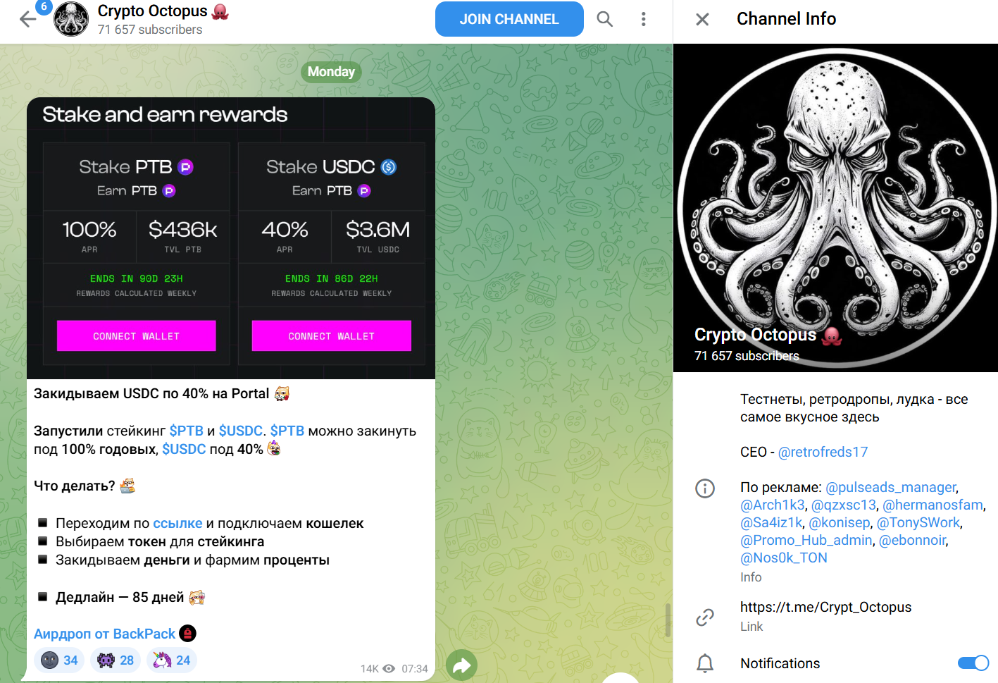The height and width of the screenshot is (683, 998).
Task: Open the @qzxsc13 contact link
Action: (844, 505)
